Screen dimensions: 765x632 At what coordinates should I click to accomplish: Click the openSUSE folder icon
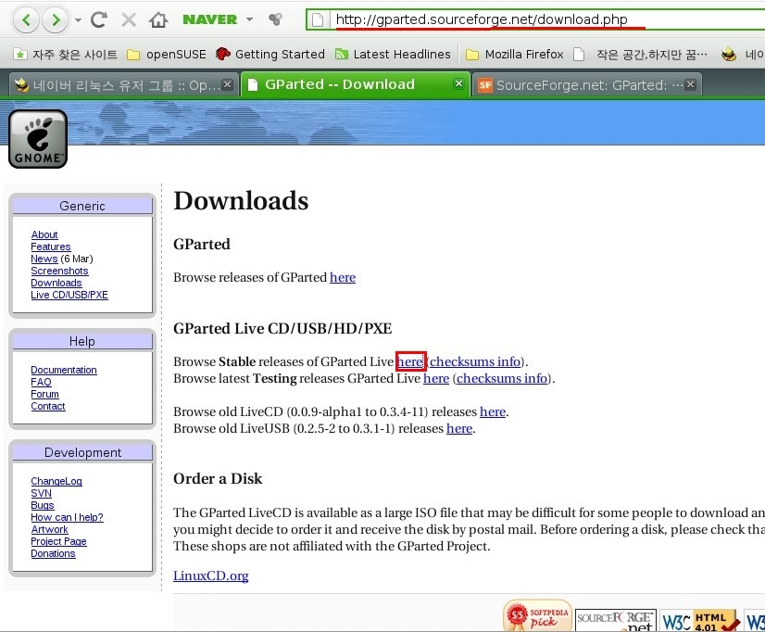(133, 55)
